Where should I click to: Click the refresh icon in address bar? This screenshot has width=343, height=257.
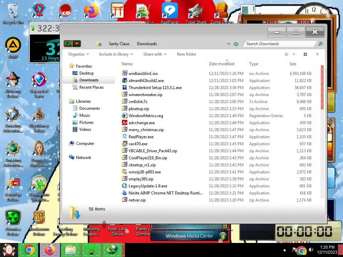(x=236, y=44)
